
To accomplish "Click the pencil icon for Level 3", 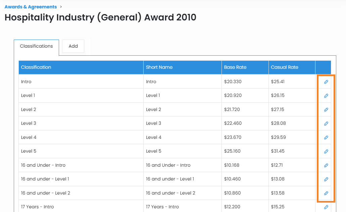I will [326, 123].
